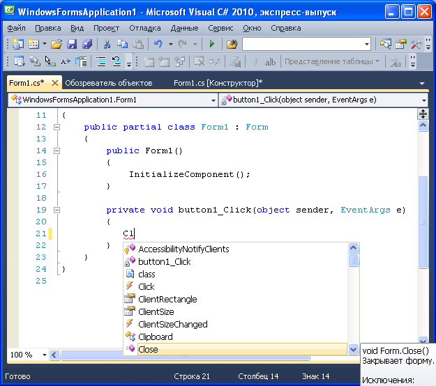Expand the button1_Click member dropdown

423,100
